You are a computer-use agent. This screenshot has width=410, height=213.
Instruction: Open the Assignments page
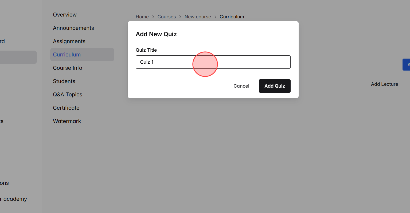click(69, 41)
